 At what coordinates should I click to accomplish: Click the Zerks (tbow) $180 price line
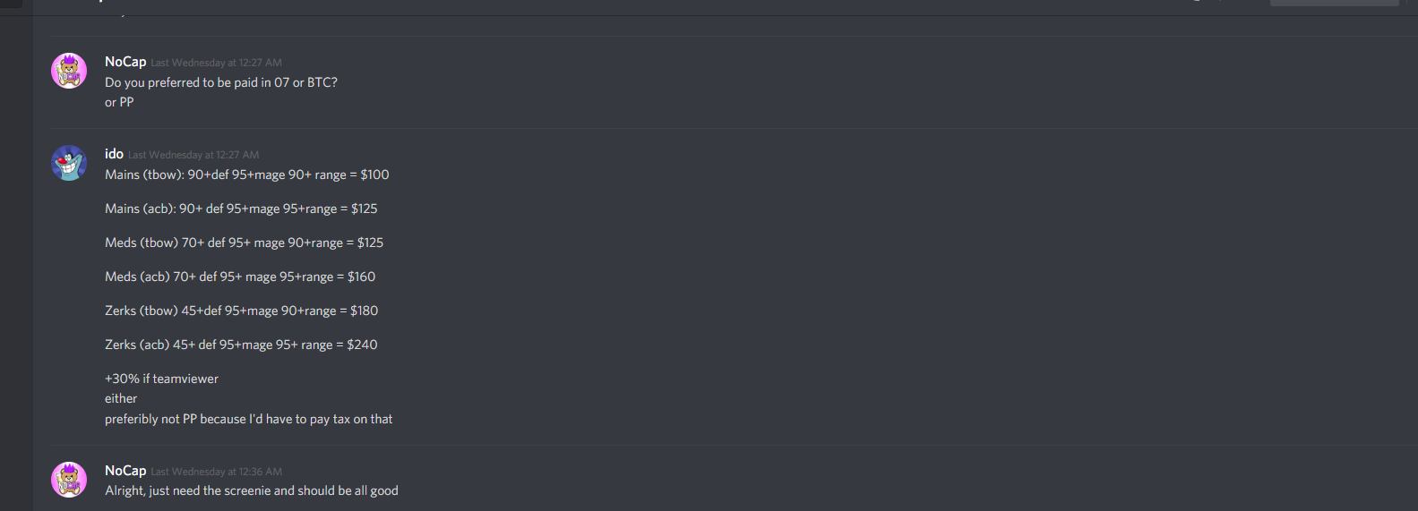pos(241,311)
